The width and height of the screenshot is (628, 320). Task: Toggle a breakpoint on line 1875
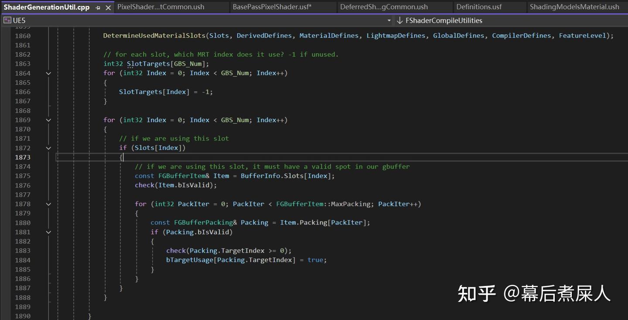click(5, 175)
